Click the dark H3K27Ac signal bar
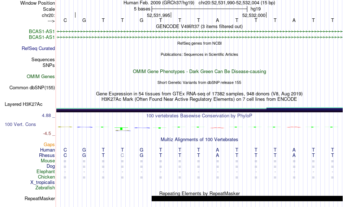The height and width of the screenshot is (207, 343). pyautogui.click(x=199, y=110)
